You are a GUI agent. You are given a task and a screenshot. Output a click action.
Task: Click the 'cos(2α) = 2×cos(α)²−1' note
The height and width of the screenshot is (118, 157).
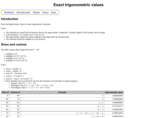coord(15,76)
